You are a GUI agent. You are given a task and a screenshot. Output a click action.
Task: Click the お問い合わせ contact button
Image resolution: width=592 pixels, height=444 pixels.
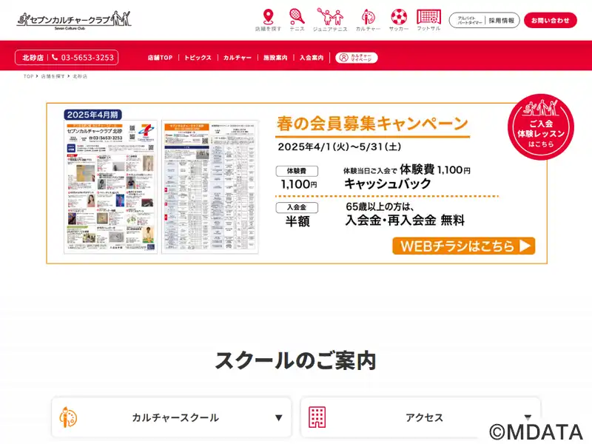coord(551,21)
